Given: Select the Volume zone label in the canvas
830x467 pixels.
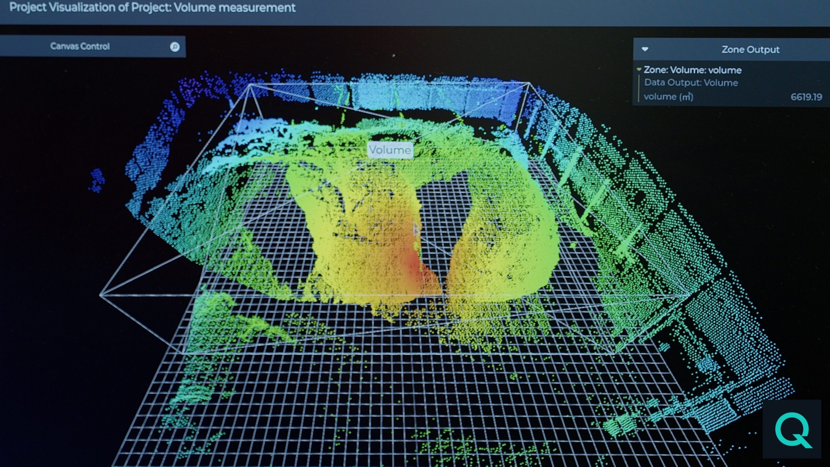Looking at the screenshot, I should pyautogui.click(x=391, y=149).
